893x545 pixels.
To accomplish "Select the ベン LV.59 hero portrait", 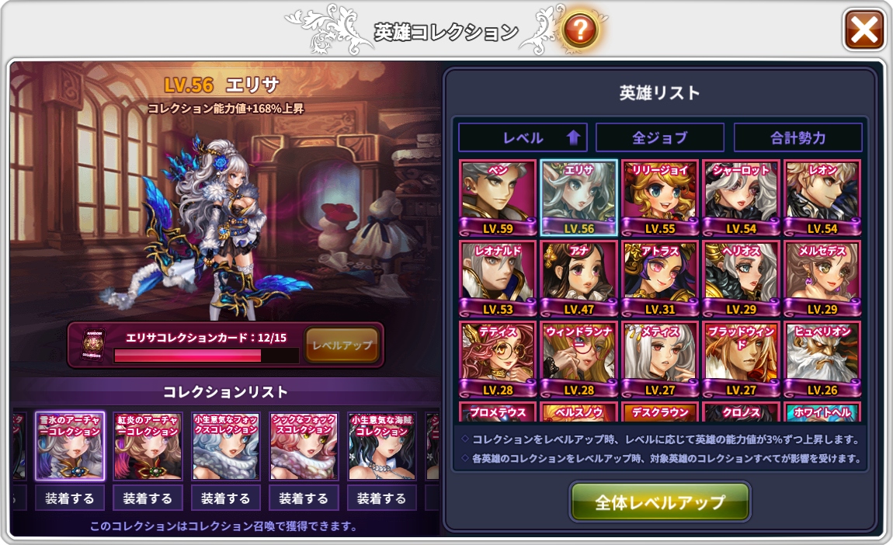I will [498, 198].
